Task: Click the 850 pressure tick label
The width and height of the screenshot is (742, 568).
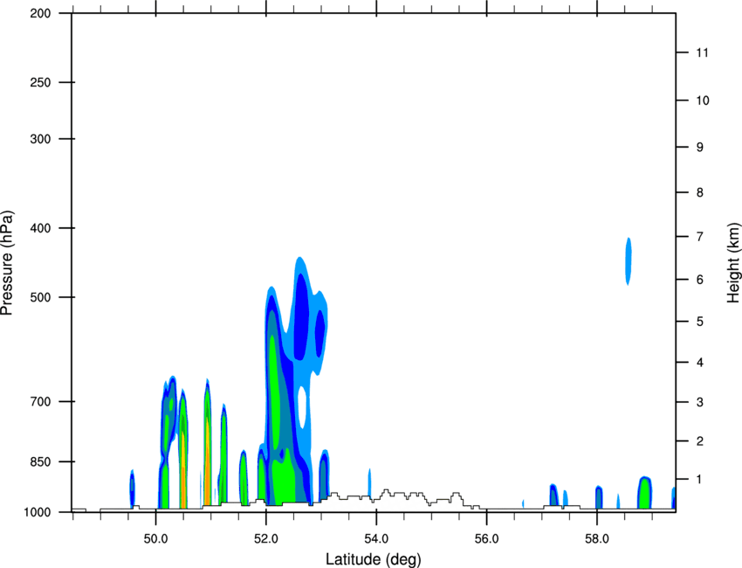Action: click(40, 461)
